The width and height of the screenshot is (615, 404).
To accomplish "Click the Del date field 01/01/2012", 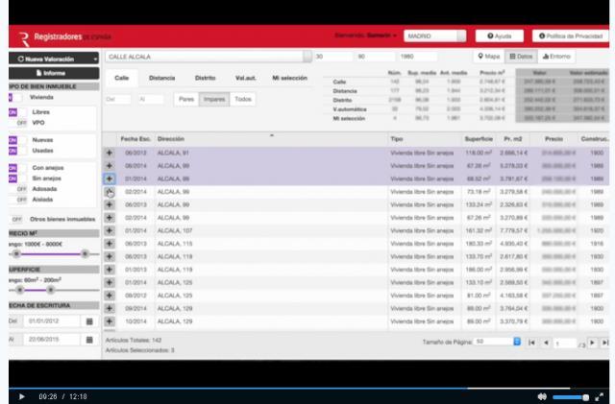I will [52, 321].
